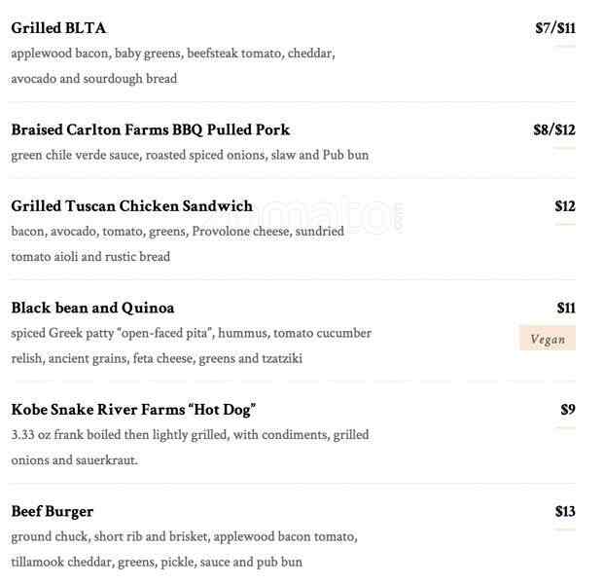
Task: Select the $7/$11 price for Grilled BLTA
Action: tap(554, 28)
